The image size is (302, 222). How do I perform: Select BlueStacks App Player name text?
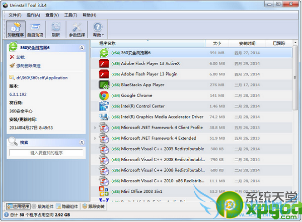pyautogui.click(x=142, y=85)
